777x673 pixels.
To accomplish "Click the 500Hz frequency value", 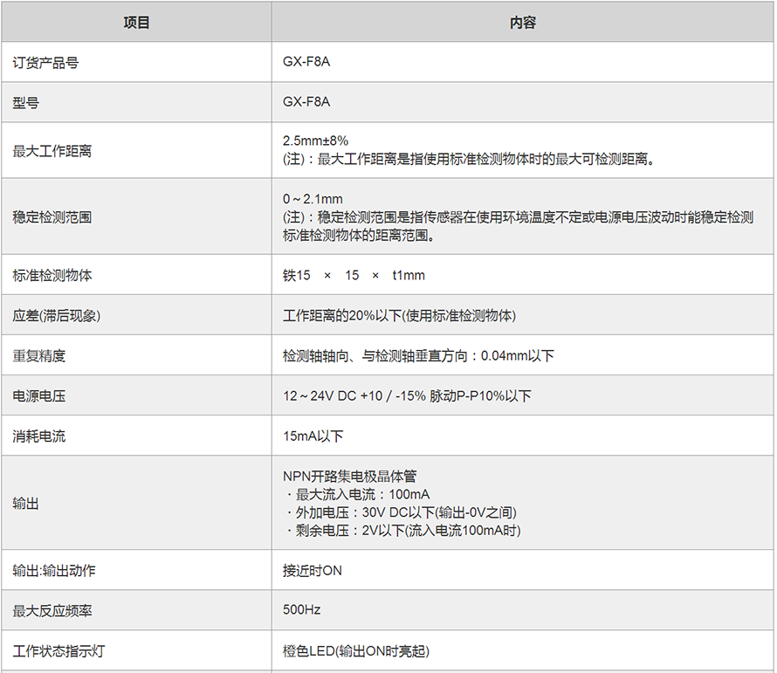I will click(x=301, y=610).
